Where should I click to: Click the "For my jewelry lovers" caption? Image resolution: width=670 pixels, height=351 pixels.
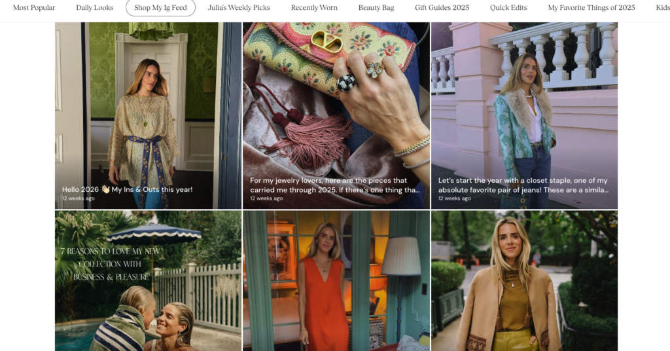tap(335, 185)
